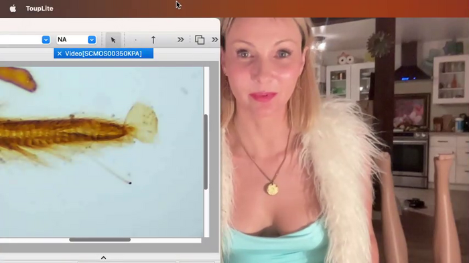Click the microscope specimen video image
469x263 pixels.
pyautogui.click(x=101, y=152)
